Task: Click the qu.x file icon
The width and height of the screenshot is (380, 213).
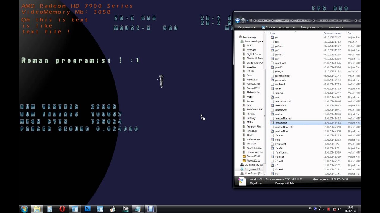Action: pos(272,42)
